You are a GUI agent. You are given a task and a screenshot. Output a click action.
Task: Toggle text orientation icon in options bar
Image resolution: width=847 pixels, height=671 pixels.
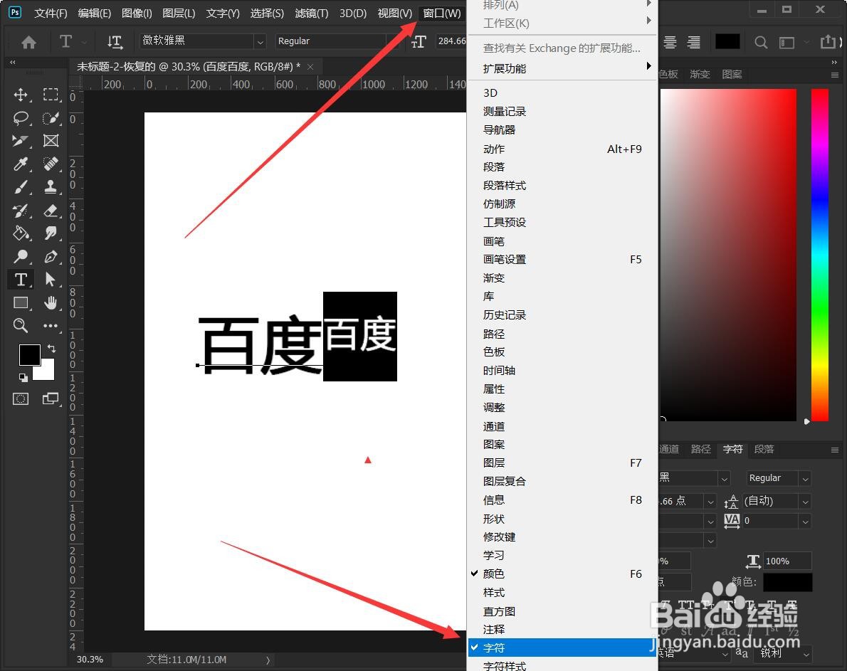115,41
